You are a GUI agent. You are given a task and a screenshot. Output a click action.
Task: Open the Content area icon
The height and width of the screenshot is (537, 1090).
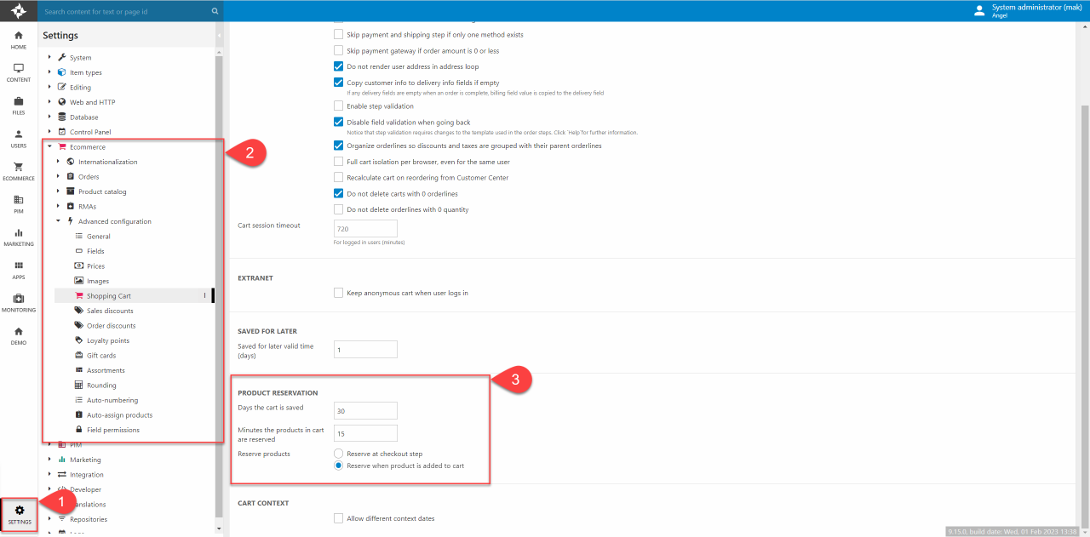pyautogui.click(x=18, y=72)
